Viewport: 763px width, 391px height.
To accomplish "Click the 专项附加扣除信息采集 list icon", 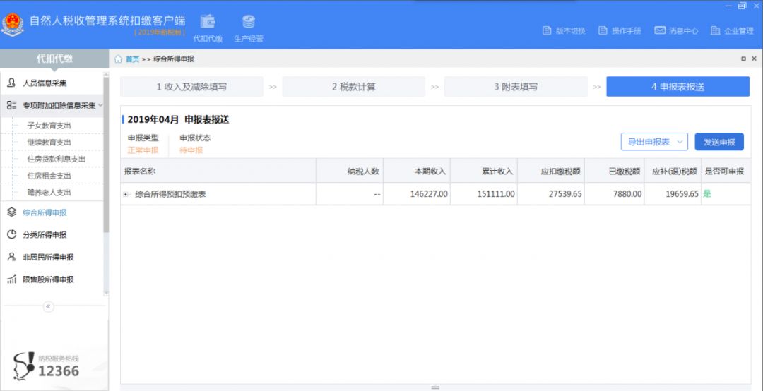I will [x=12, y=105].
